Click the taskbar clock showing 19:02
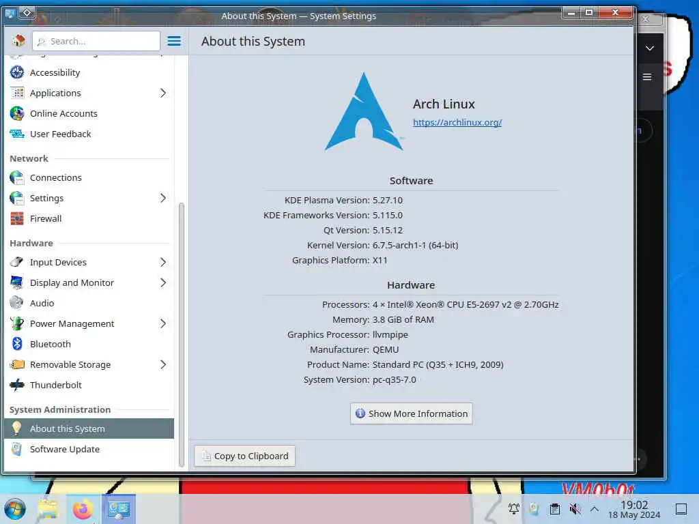The height and width of the screenshot is (524, 699). (634, 509)
